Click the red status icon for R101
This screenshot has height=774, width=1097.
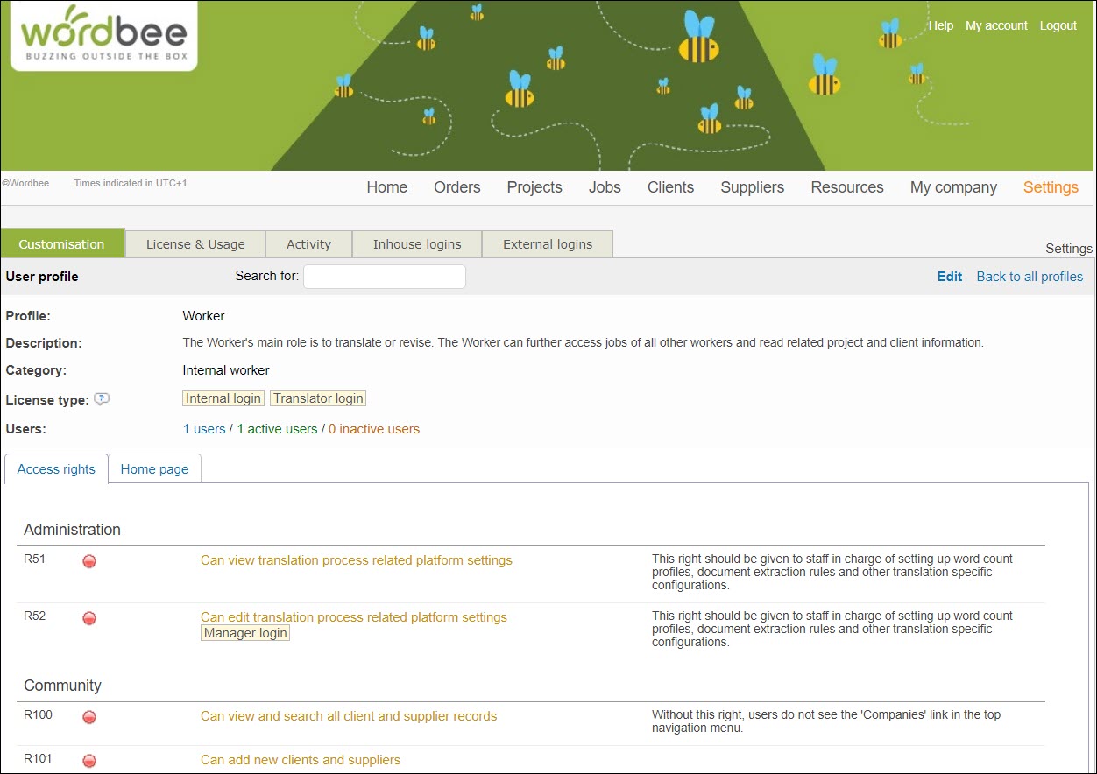pyautogui.click(x=89, y=761)
